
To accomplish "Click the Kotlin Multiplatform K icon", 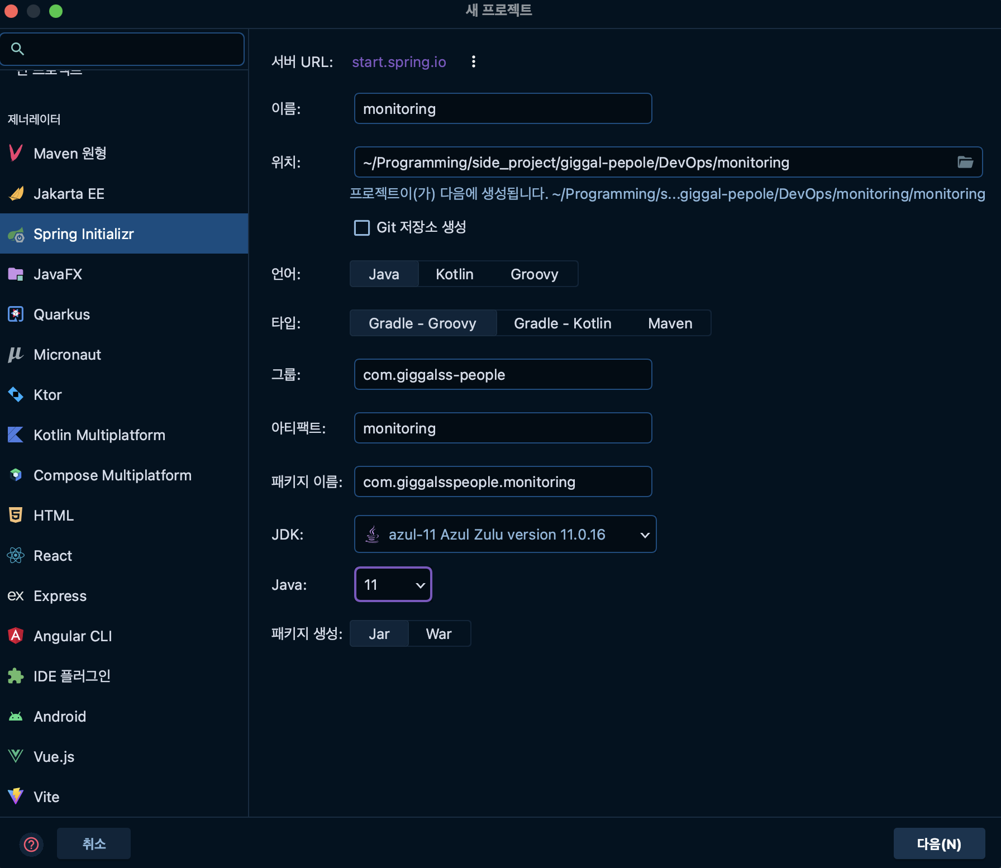I will click(x=16, y=435).
